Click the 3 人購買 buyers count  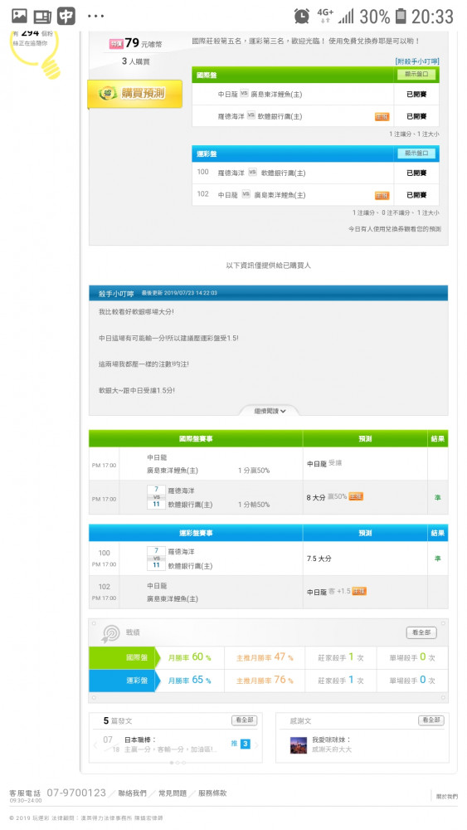(x=135, y=61)
